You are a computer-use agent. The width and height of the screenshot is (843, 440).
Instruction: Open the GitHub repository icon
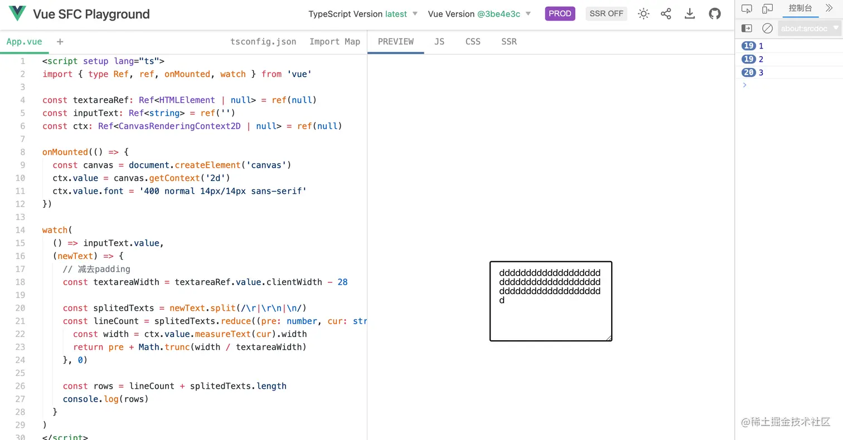coord(715,14)
